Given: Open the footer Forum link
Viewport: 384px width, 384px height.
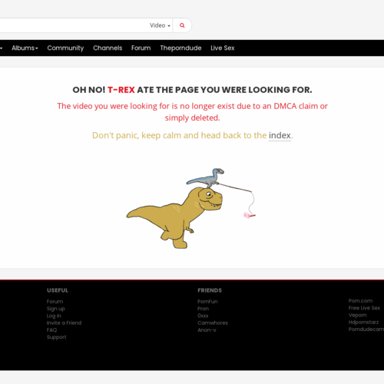Looking at the screenshot, I should tap(55, 302).
